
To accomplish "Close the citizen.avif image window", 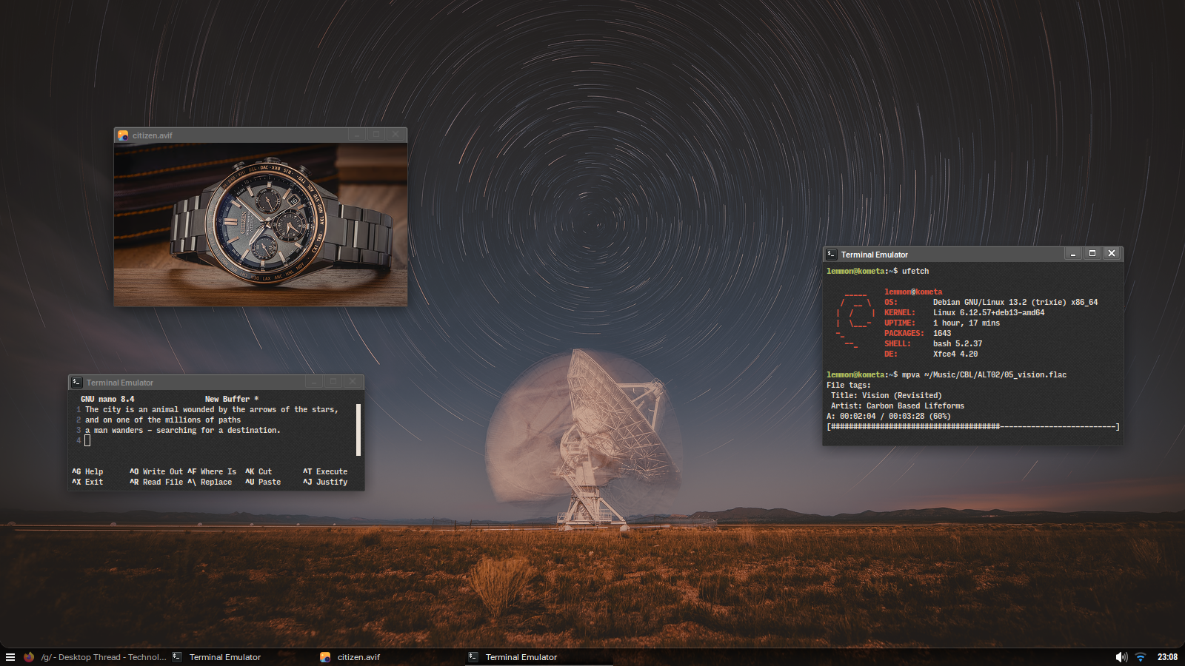I will [395, 135].
